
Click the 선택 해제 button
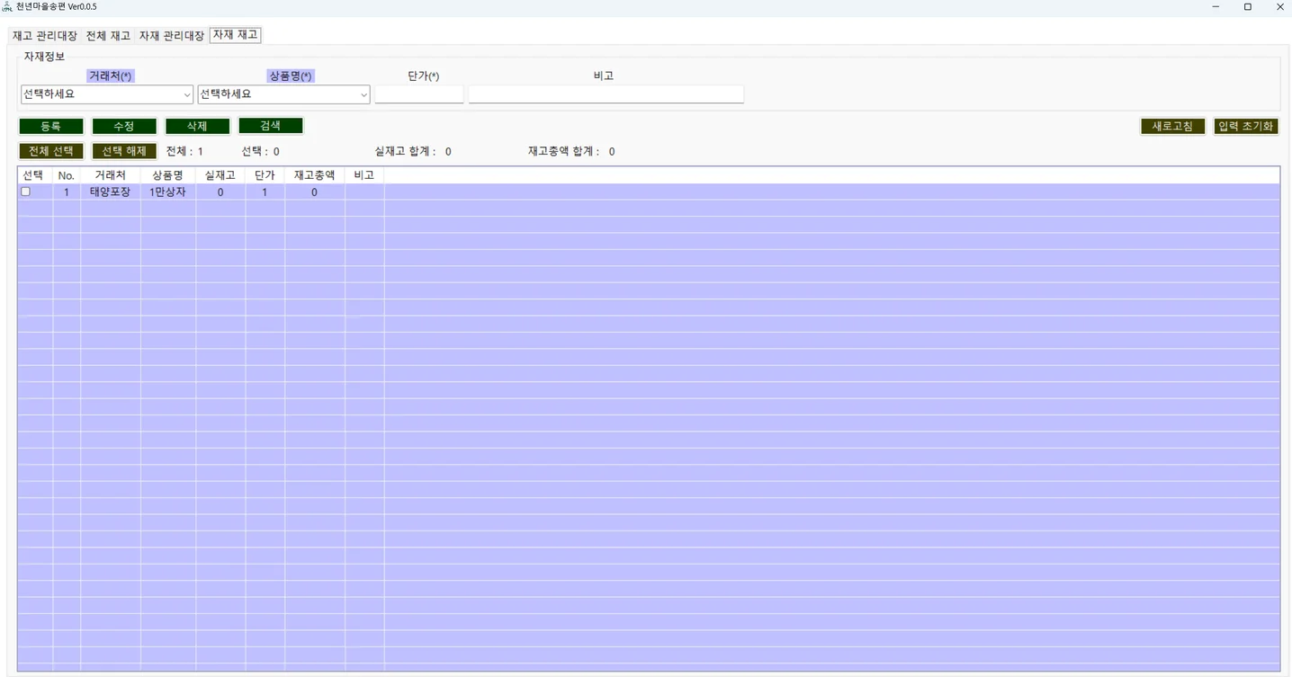click(124, 151)
